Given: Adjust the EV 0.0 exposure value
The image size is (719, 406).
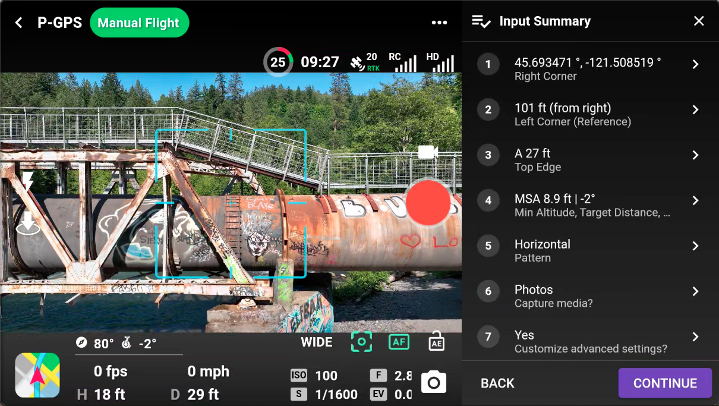Looking at the screenshot, I should (x=391, y=394).
